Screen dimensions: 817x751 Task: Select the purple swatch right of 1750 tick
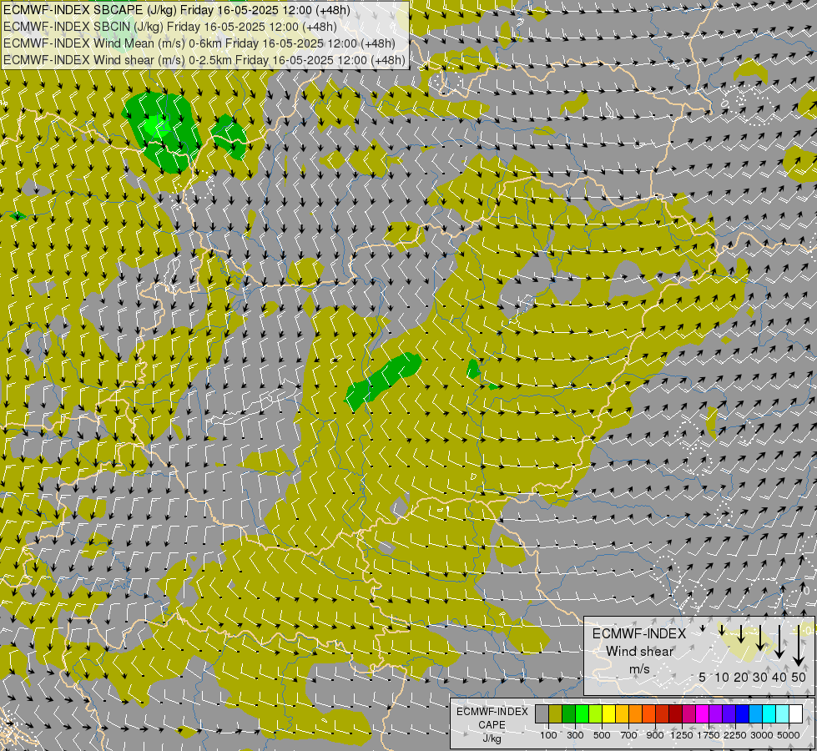click(715, 714)
